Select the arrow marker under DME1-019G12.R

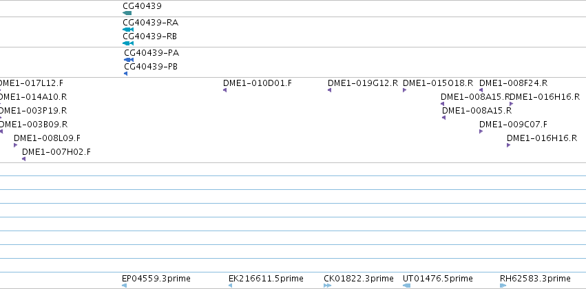point(329,90)
